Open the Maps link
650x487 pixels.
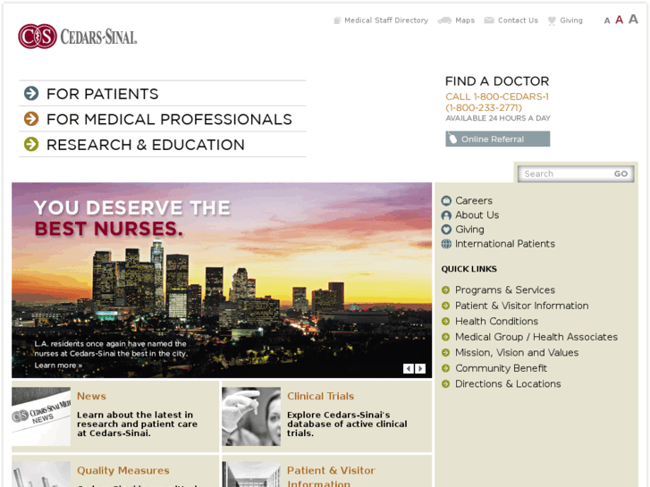click(x=465, y=21)
